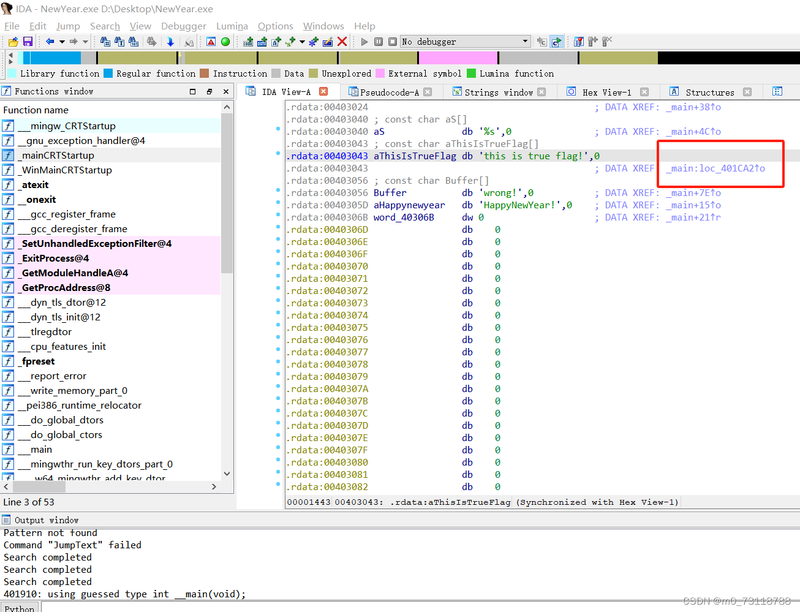This screenshot has height=612, width=800.
Task: Click the blue asterisk array icon
Action: click(x=314, y=42)
